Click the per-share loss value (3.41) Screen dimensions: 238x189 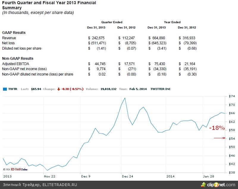tap(162, 48)
